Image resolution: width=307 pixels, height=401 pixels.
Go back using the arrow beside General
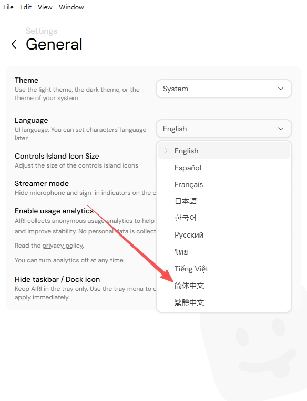(x=14, y=44)
